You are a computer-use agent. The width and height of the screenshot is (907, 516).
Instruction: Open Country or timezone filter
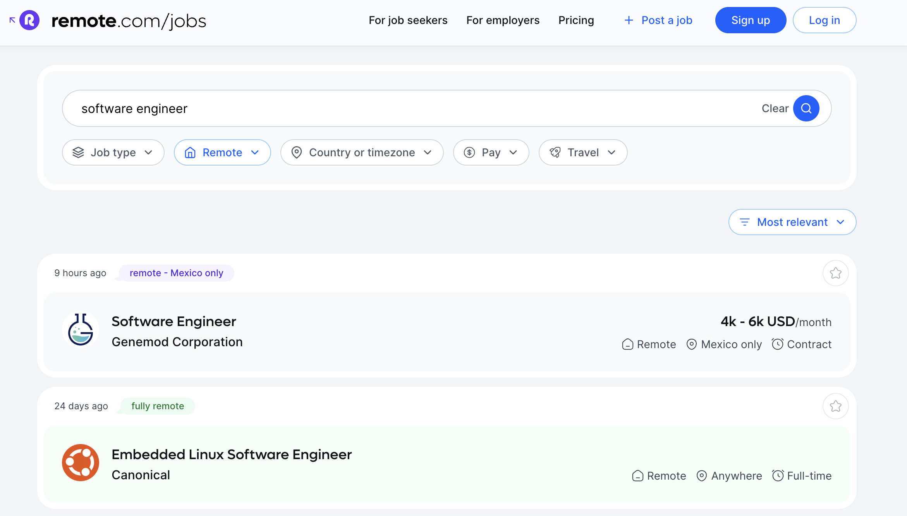tap(362, 152)
